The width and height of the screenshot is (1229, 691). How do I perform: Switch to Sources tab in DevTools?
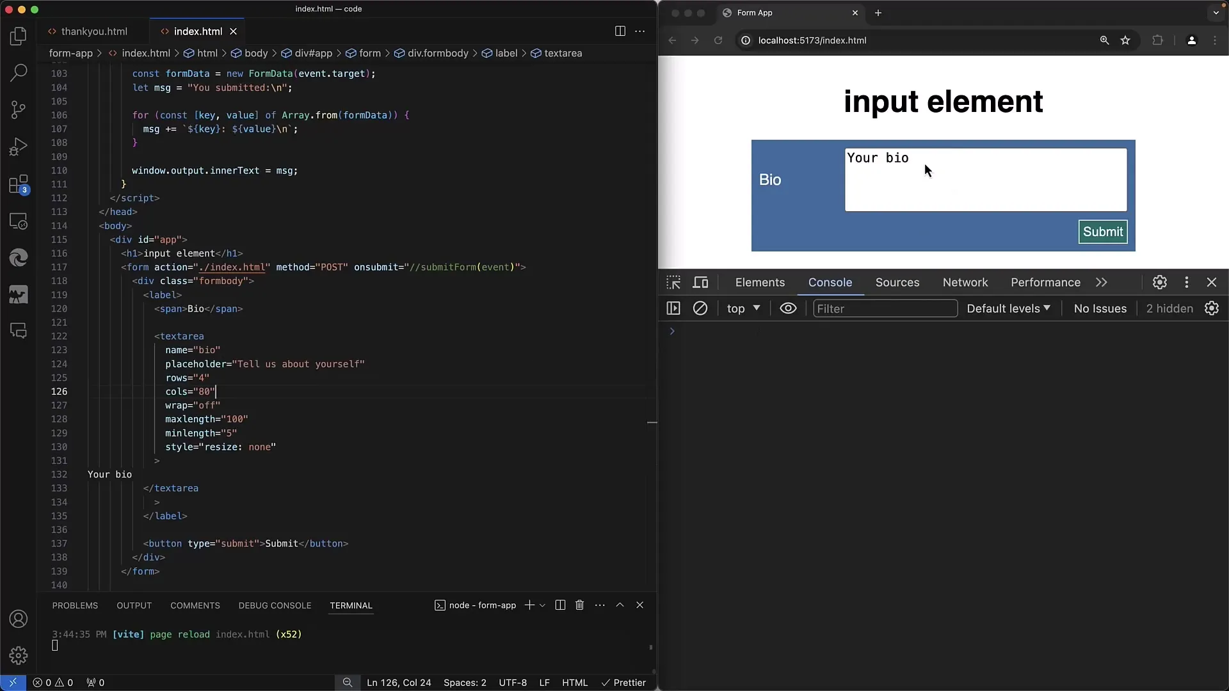pos(897,282)
